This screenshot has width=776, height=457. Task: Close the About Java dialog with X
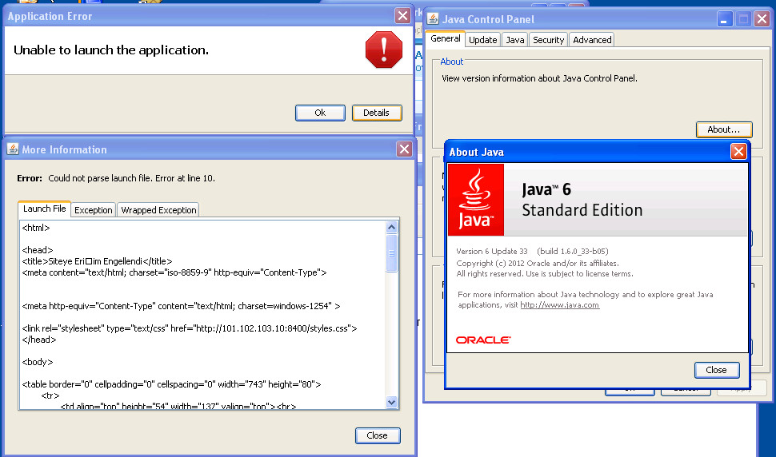click(738, 152)
